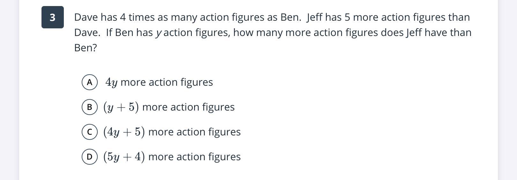
Task: Click the (y + 5) expression in choice B
Action: click(121, 107)
